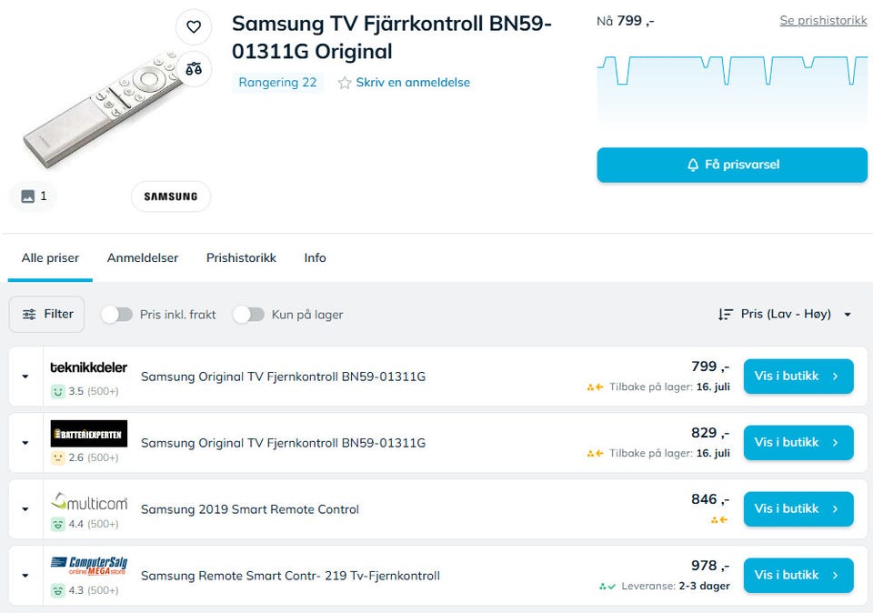Open the Prishistorikk tab
The height and width of the screenshot is (613, 873).
coord(241,258)
